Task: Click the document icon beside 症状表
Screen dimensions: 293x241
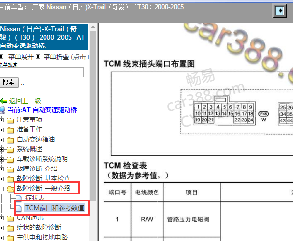Action: (19, 198)
